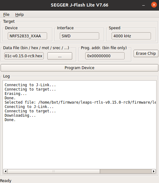Click the 4000 kHz speed field

click(x=131, y=36)
